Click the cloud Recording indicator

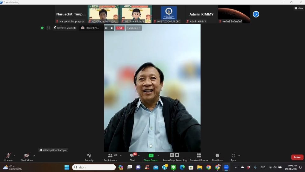(90, 28)
